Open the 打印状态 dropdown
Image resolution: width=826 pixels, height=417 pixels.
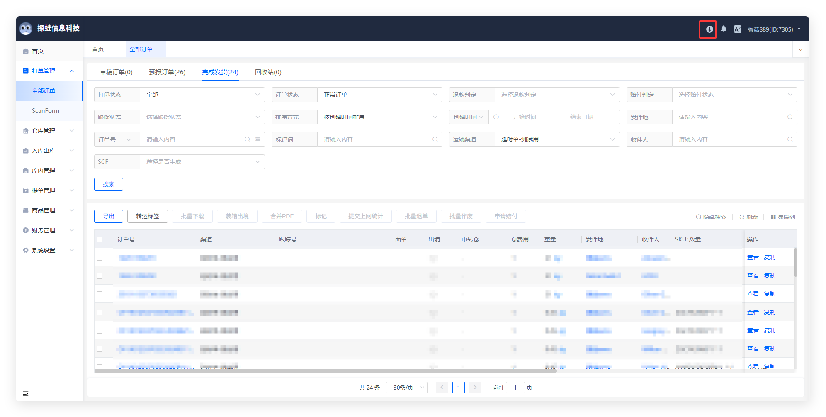point(202,95)
